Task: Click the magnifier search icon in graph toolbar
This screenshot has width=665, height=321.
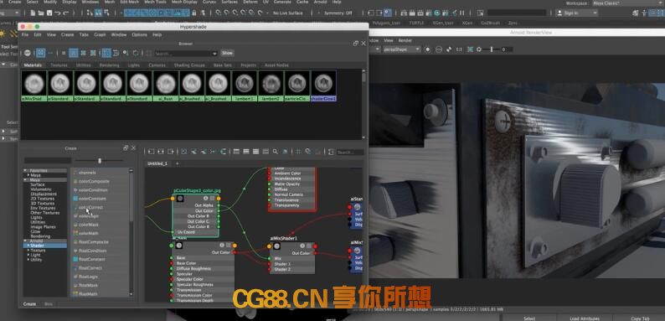Action: 276,152
